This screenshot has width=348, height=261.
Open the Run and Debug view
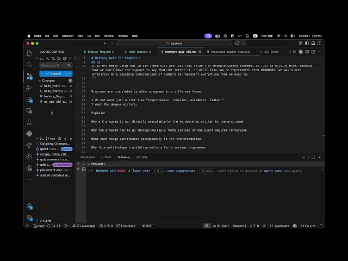click(x=29, y=88)
